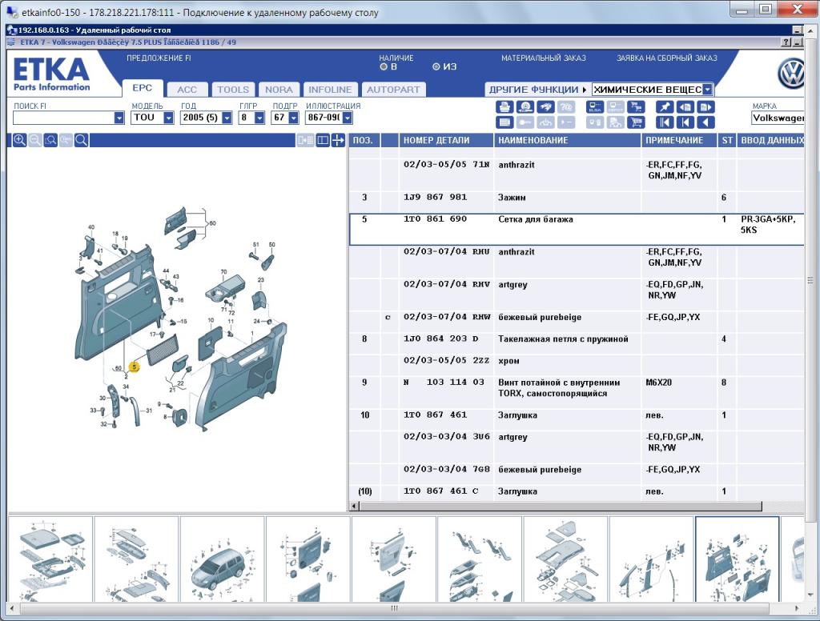Open the ГОД dropdown showing 2005 (5)
Image resolution: width=820 pixels, height=621 pixels.
tap(227, 118)
